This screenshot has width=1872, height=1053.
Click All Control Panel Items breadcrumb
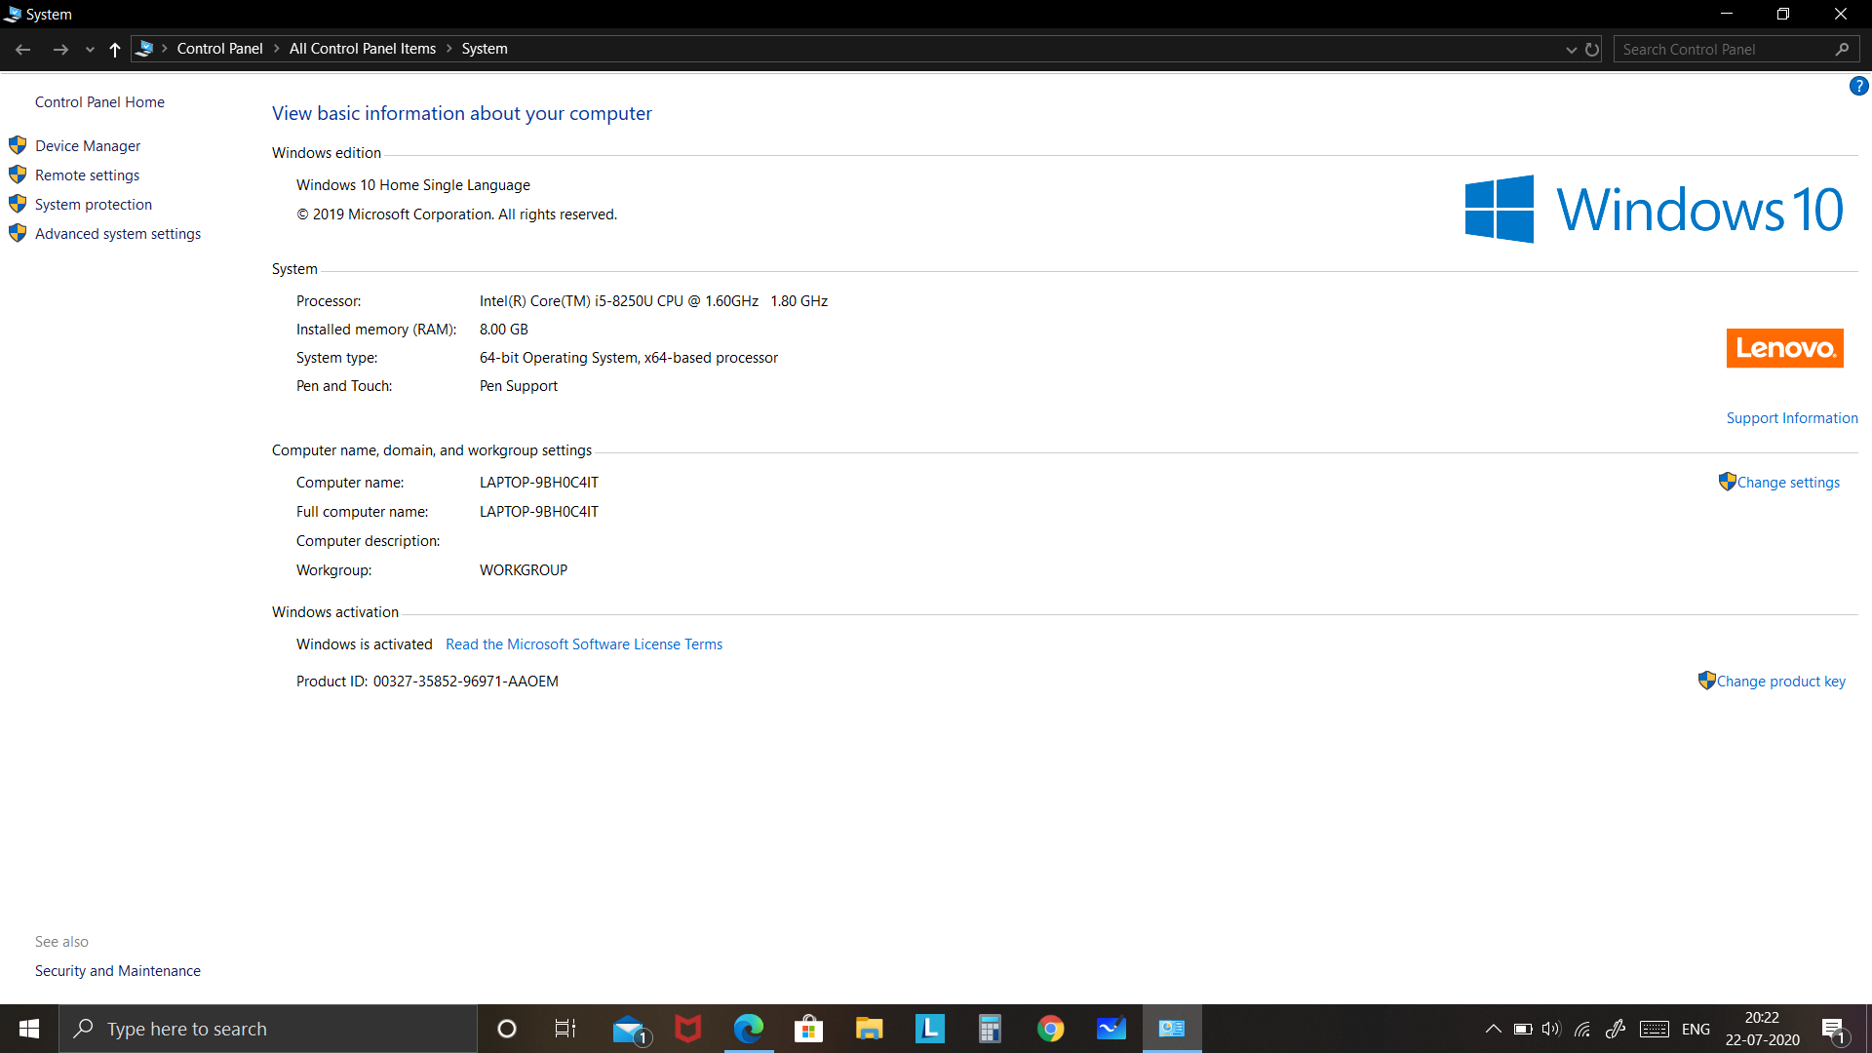pos(362,49)
